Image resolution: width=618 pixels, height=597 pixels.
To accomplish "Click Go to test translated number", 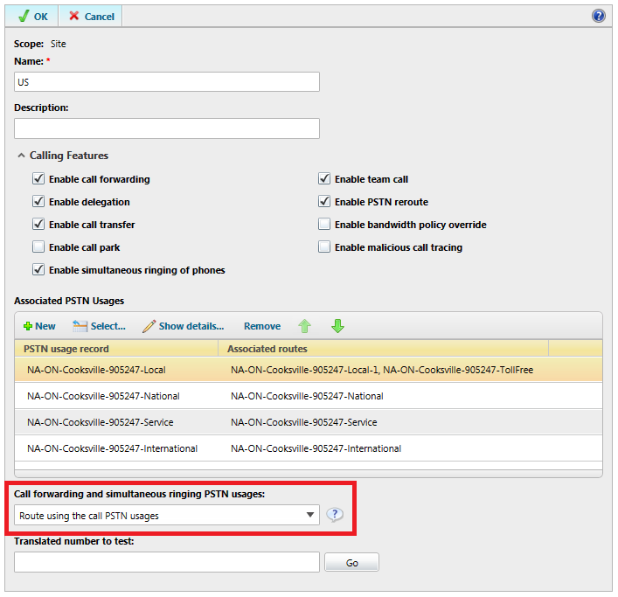I will tap(351, 562).
